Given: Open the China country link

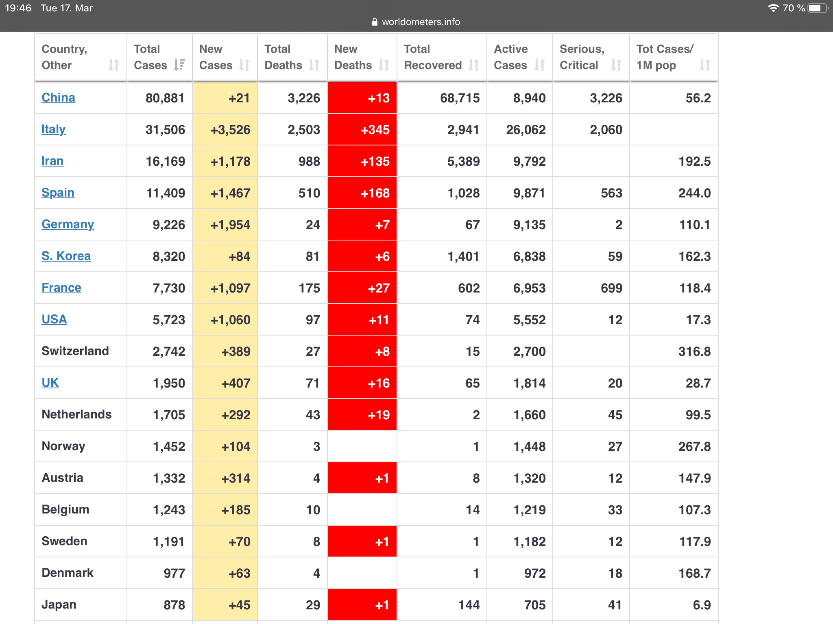Looking at the screenshot, I should coord(58,97).
